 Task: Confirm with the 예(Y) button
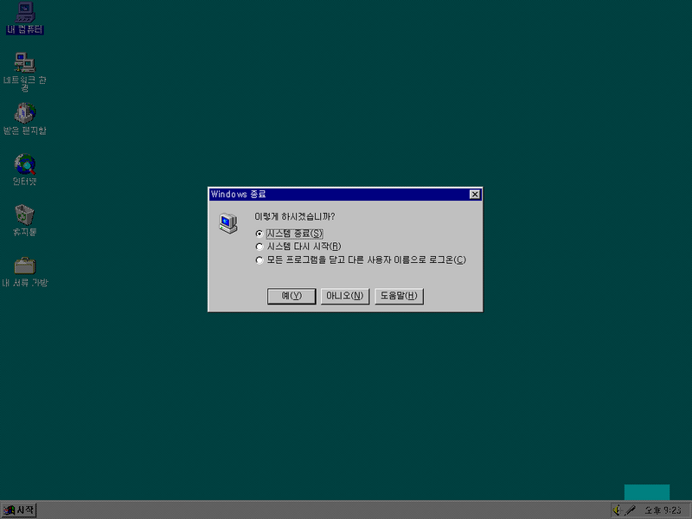tap(292, 296)
